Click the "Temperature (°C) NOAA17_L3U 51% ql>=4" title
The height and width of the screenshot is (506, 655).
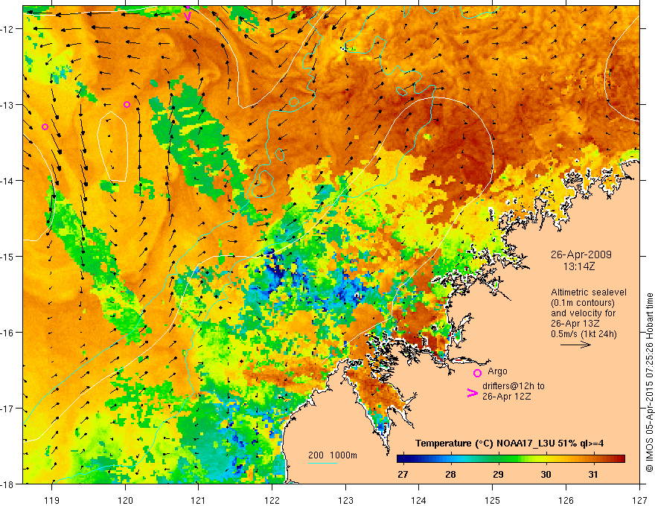pos(509,443)
